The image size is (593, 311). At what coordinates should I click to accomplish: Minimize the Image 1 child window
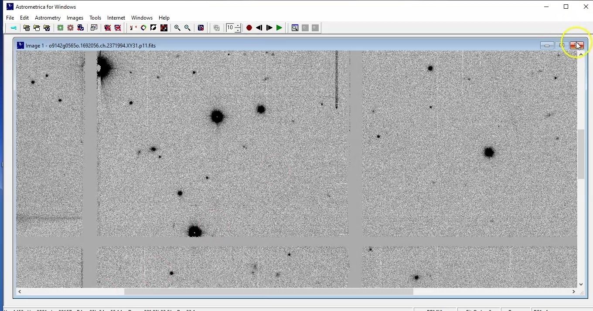(x=547, y=45)
